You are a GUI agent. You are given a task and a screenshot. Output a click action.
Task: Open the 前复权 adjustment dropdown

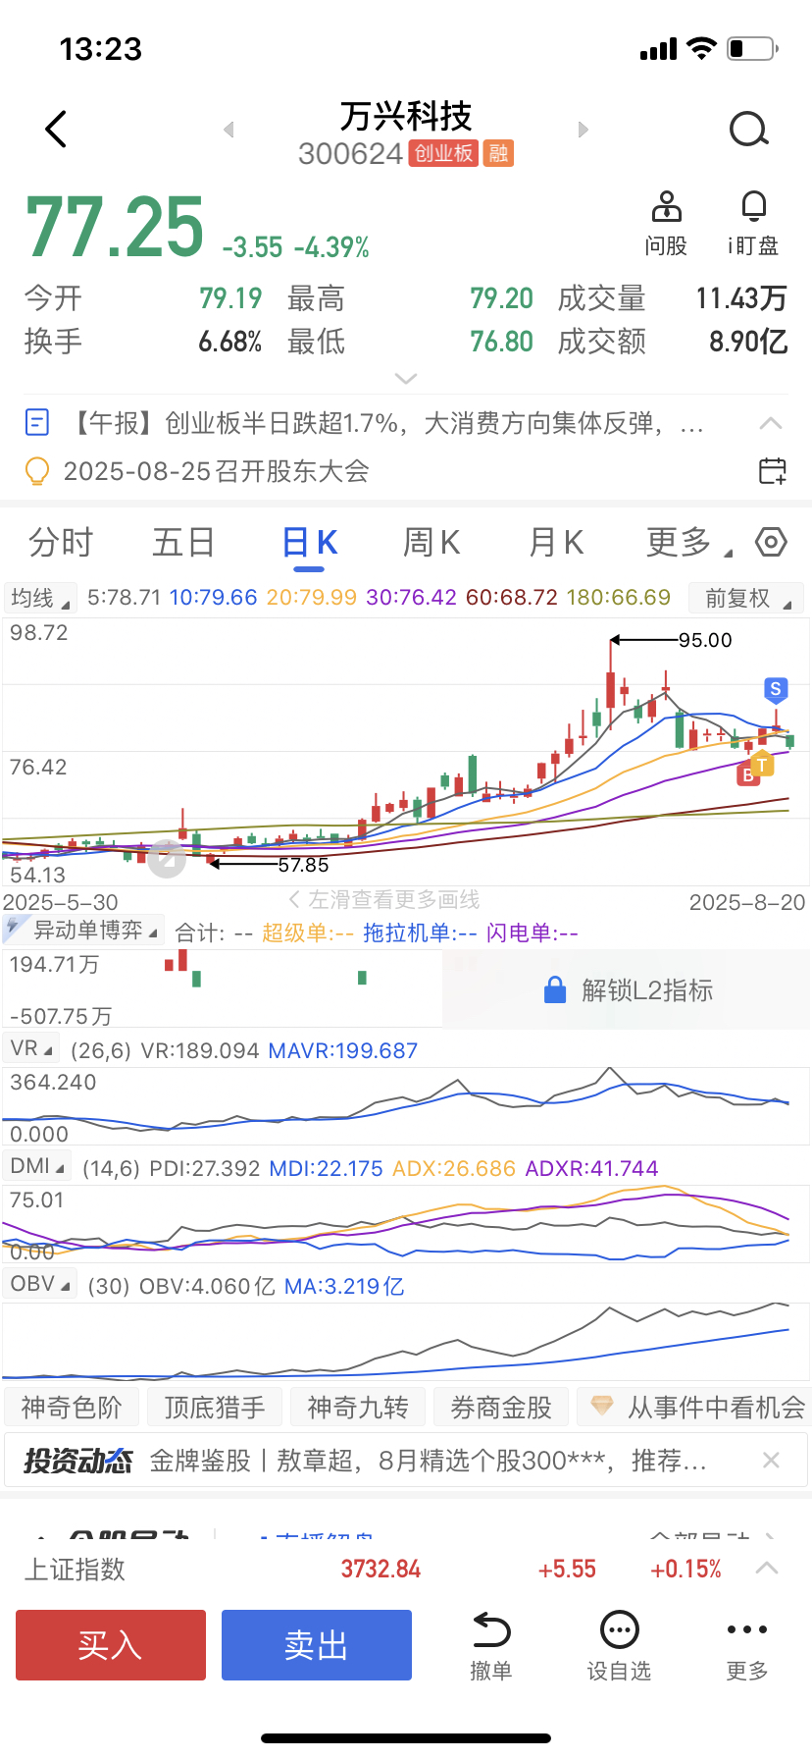[745, 598]
